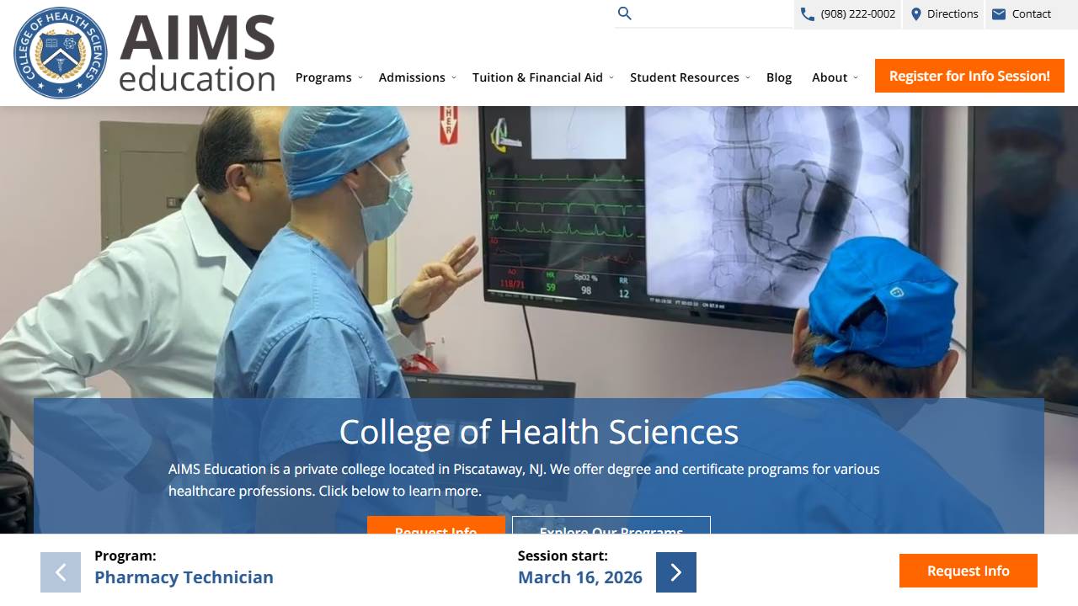Click the Directions map pin icon
This screenshot has width=1078, height=606.
916,14
